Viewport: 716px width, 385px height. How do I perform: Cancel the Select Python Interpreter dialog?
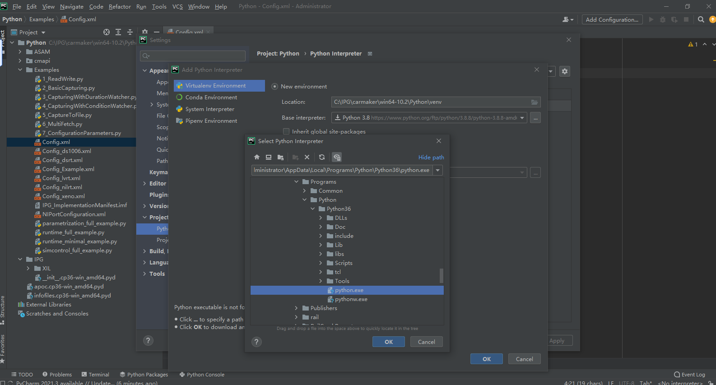click(x=427, y=342)
